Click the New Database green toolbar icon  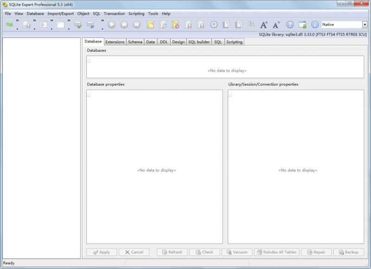[9, 25]
